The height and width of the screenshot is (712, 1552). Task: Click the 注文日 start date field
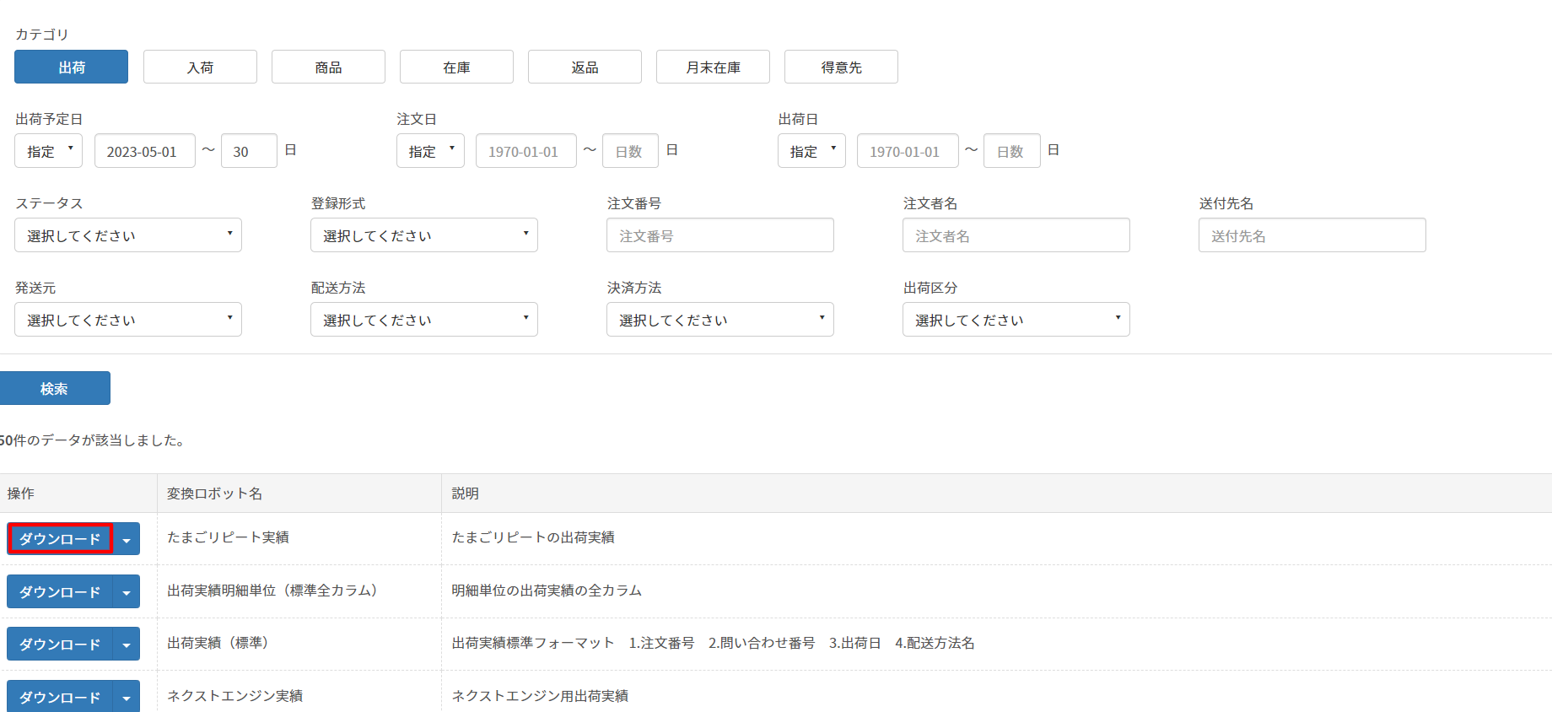(526, 151)
